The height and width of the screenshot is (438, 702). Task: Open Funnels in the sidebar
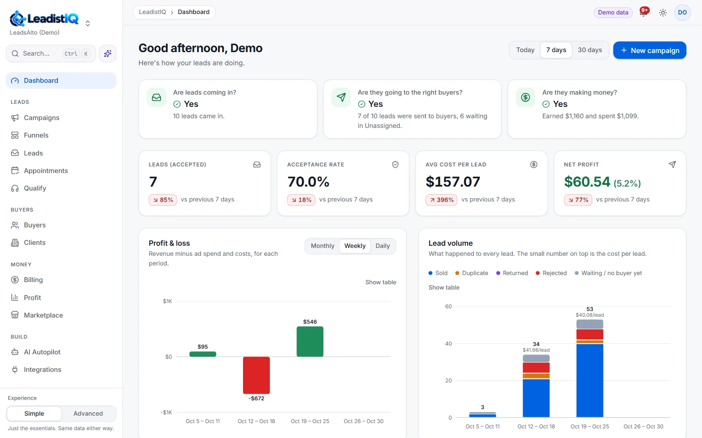61,135
